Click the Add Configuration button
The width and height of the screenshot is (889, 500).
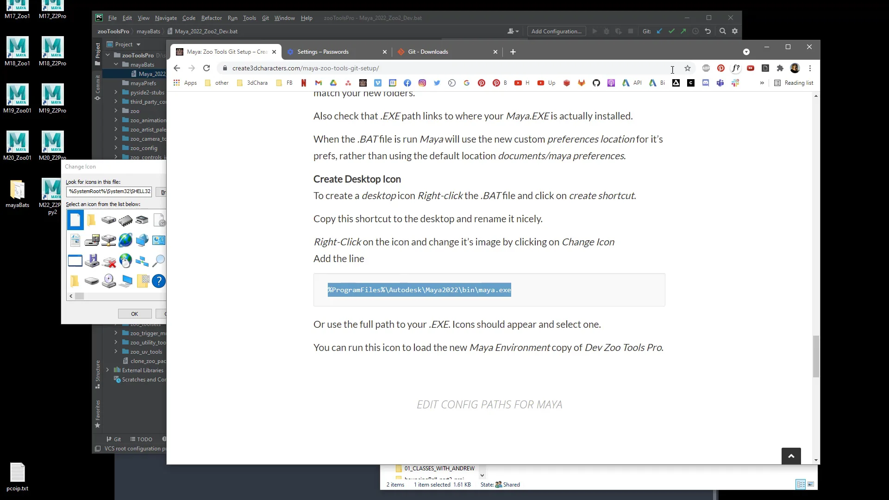pyautogui.click(x=556, y=31)
